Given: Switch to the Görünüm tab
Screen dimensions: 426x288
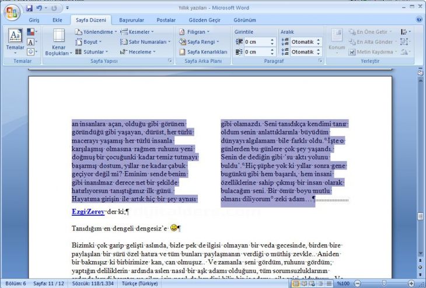Looking at the screenshot, I should click(x=245, y=20).
